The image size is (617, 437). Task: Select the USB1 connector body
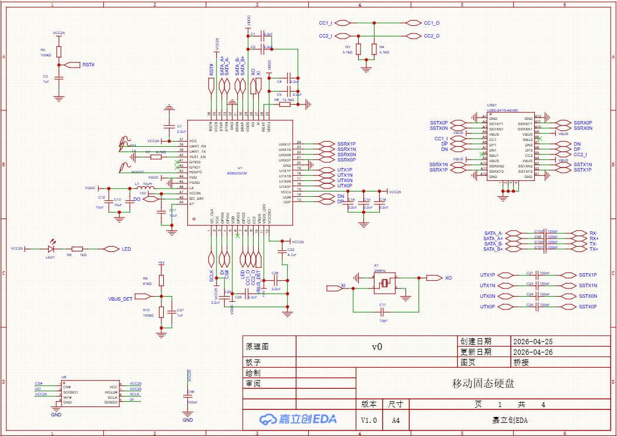pyautogui.click(x=511, y=146)
